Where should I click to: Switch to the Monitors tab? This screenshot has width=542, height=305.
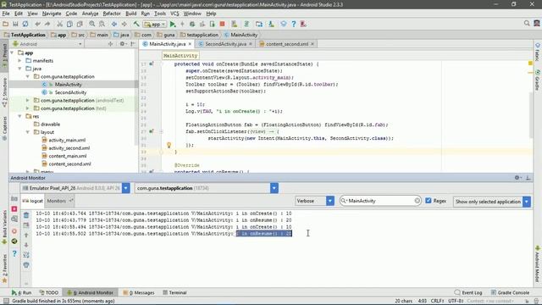point(60,201)
